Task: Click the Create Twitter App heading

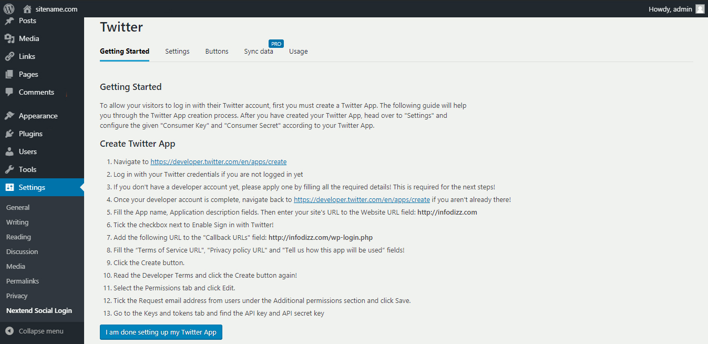Action: 138,144
